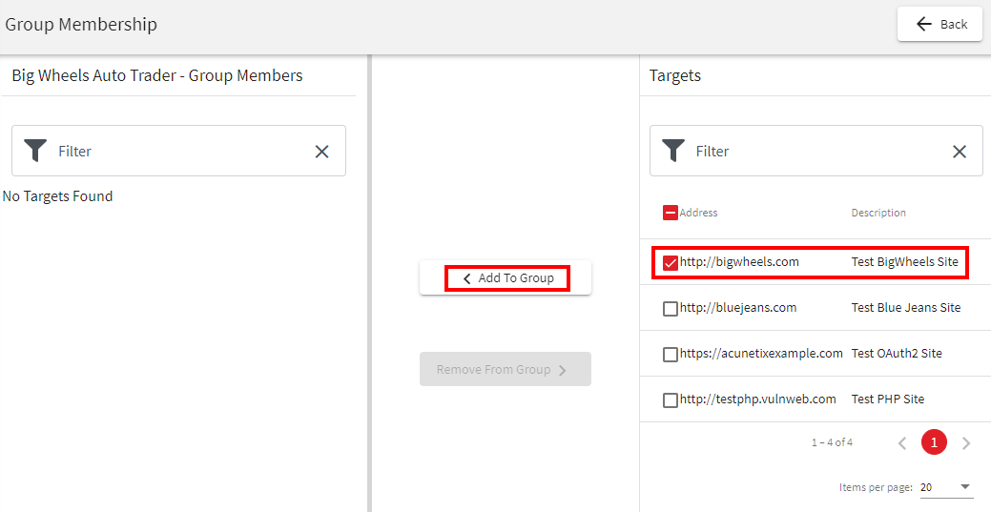This screenshot has width=991, height=512.
Task: Click the chevron on Add To Group
Action: click(467, 278)
